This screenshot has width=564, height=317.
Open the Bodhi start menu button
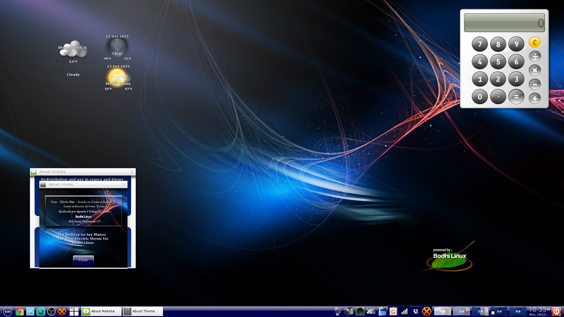coord(8,311)
